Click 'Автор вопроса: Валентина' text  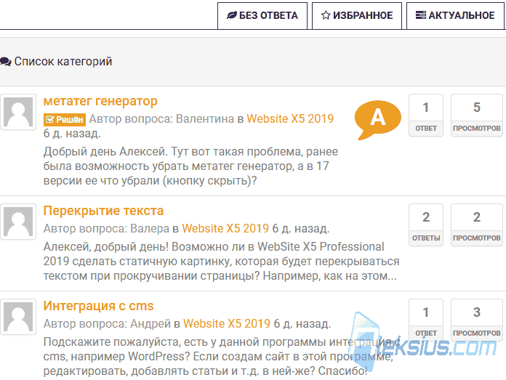(161, 118)
